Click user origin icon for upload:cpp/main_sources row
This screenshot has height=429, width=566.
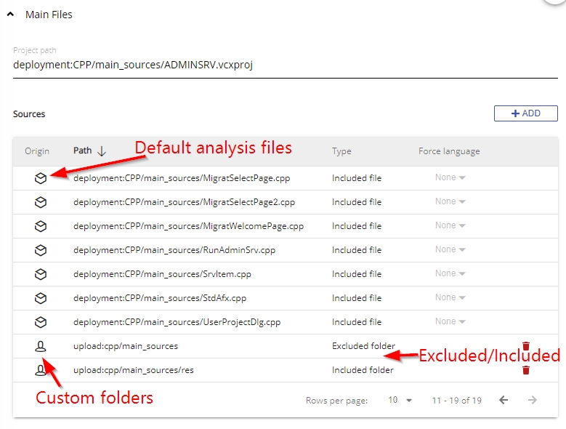click(x=41, y=347)
